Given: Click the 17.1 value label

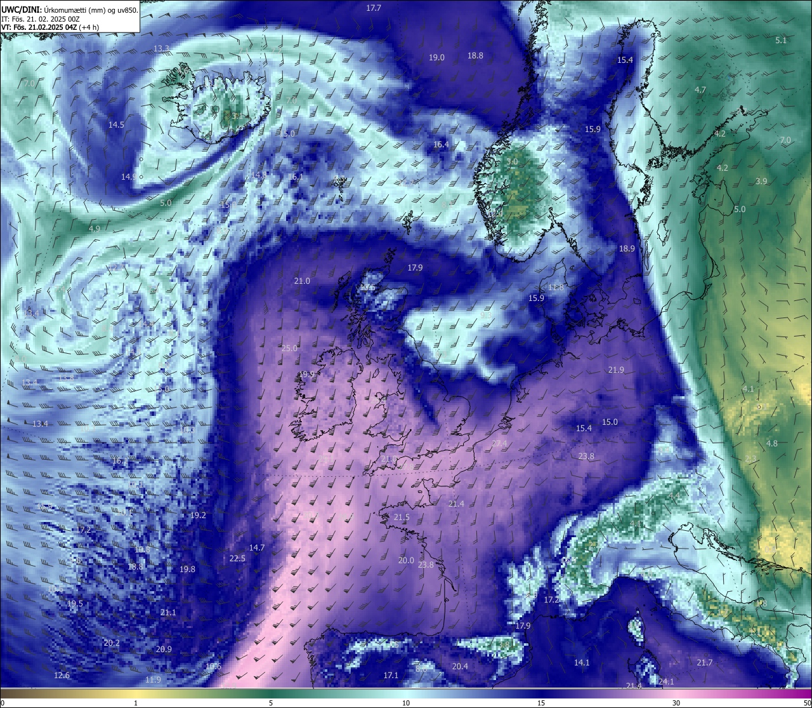Looking at the screenshot, I should [x=391, y=676].
